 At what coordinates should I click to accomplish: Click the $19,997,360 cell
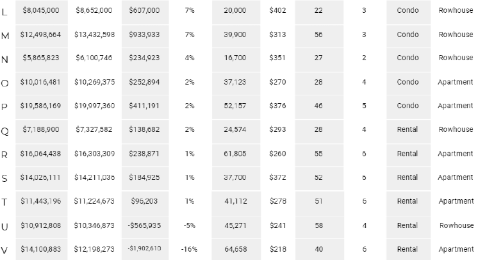point(94,106)
